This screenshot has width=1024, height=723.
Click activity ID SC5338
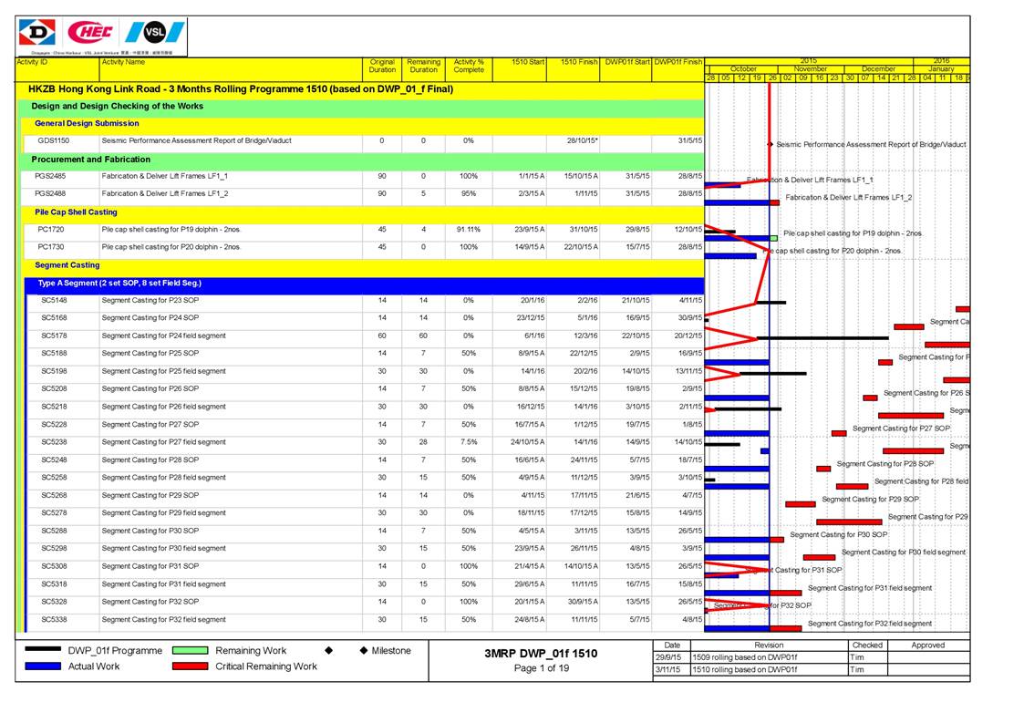[x=54, y=619]
